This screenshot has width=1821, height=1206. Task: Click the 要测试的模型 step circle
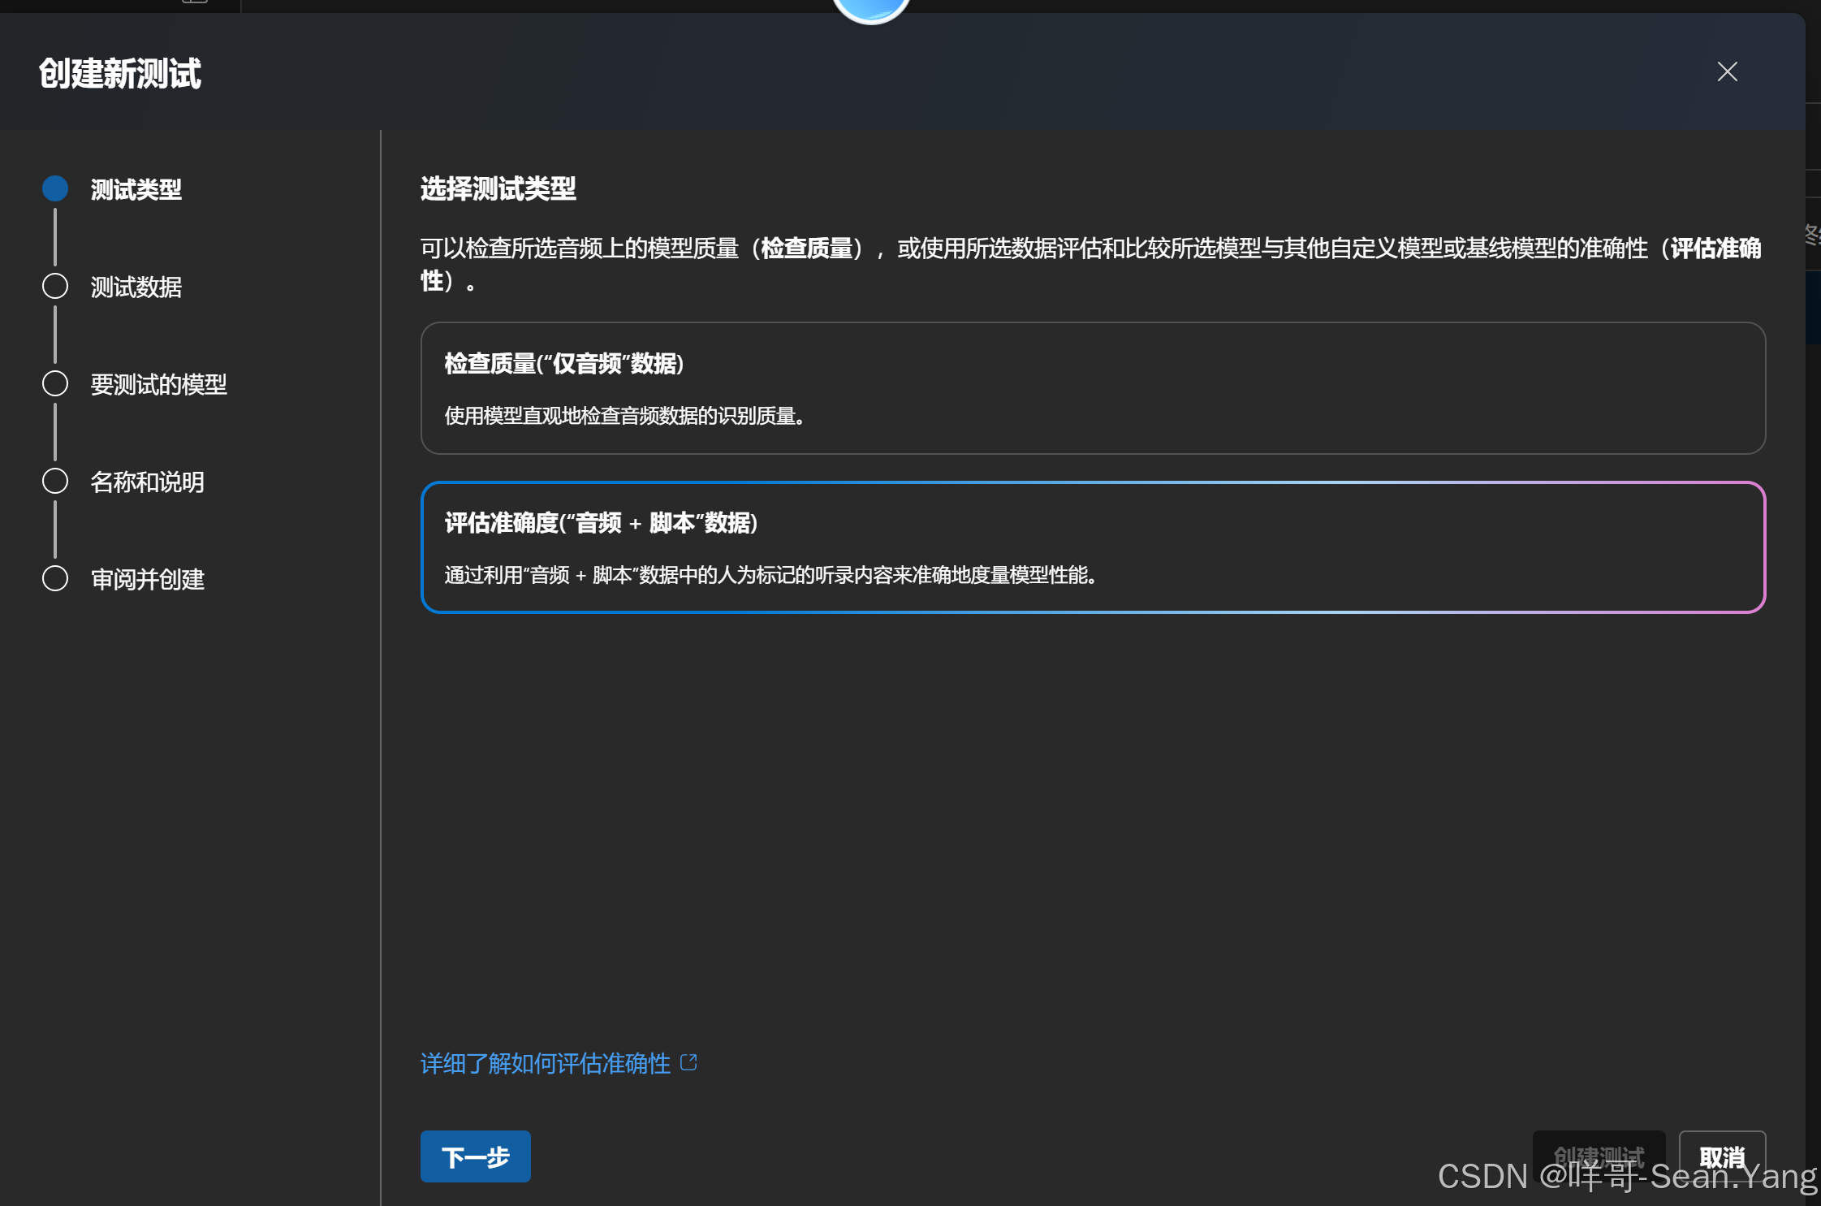[x=54, y=383]
